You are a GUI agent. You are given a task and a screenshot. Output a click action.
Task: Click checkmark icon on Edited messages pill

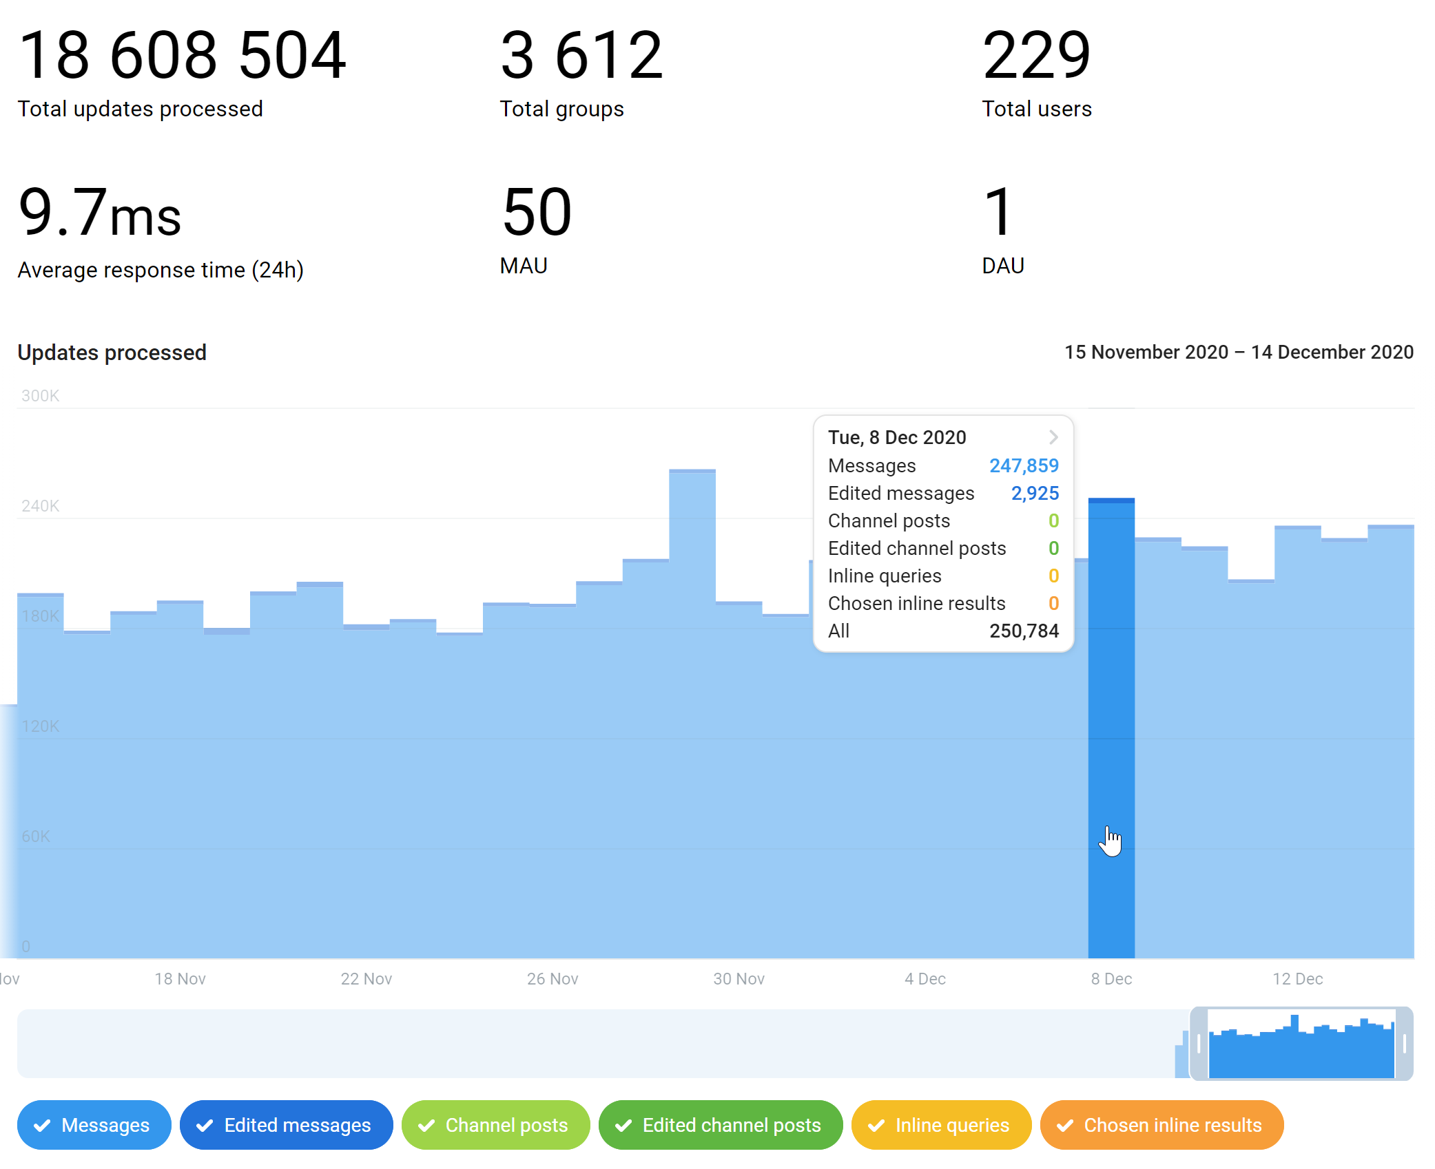coord(205,1125)
